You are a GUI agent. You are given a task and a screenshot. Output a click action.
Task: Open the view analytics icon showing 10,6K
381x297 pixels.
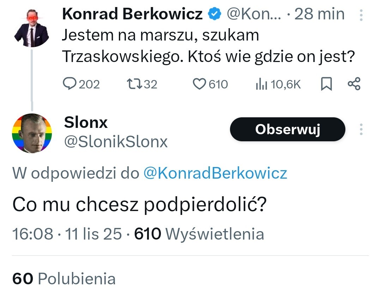pyautogui.click(x=261, y=84)
